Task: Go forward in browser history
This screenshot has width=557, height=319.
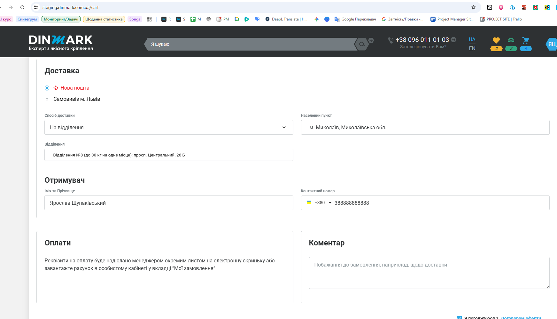Action: (x=11, y=7)
